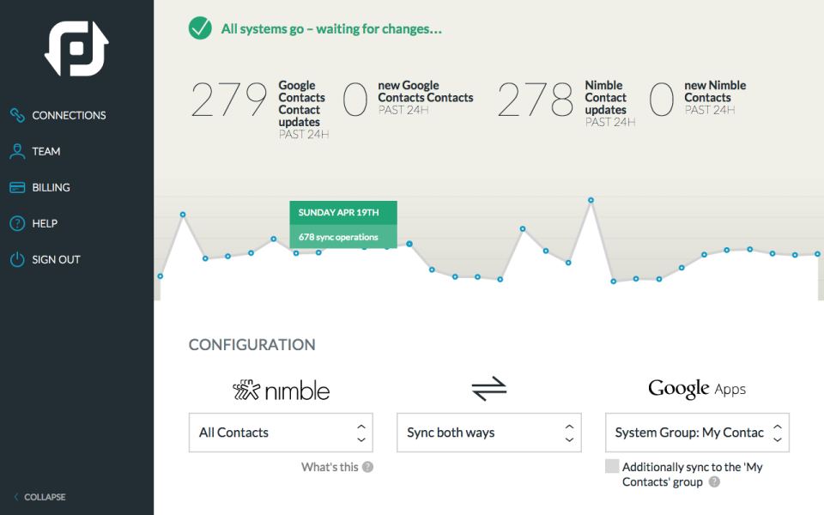Image resolution: width=824 pixels, height=515 pixels.
Task: Open the Team menu item
Action: tap(46, 151)
